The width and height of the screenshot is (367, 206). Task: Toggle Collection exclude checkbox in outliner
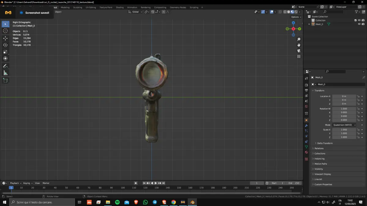[355, 20]
